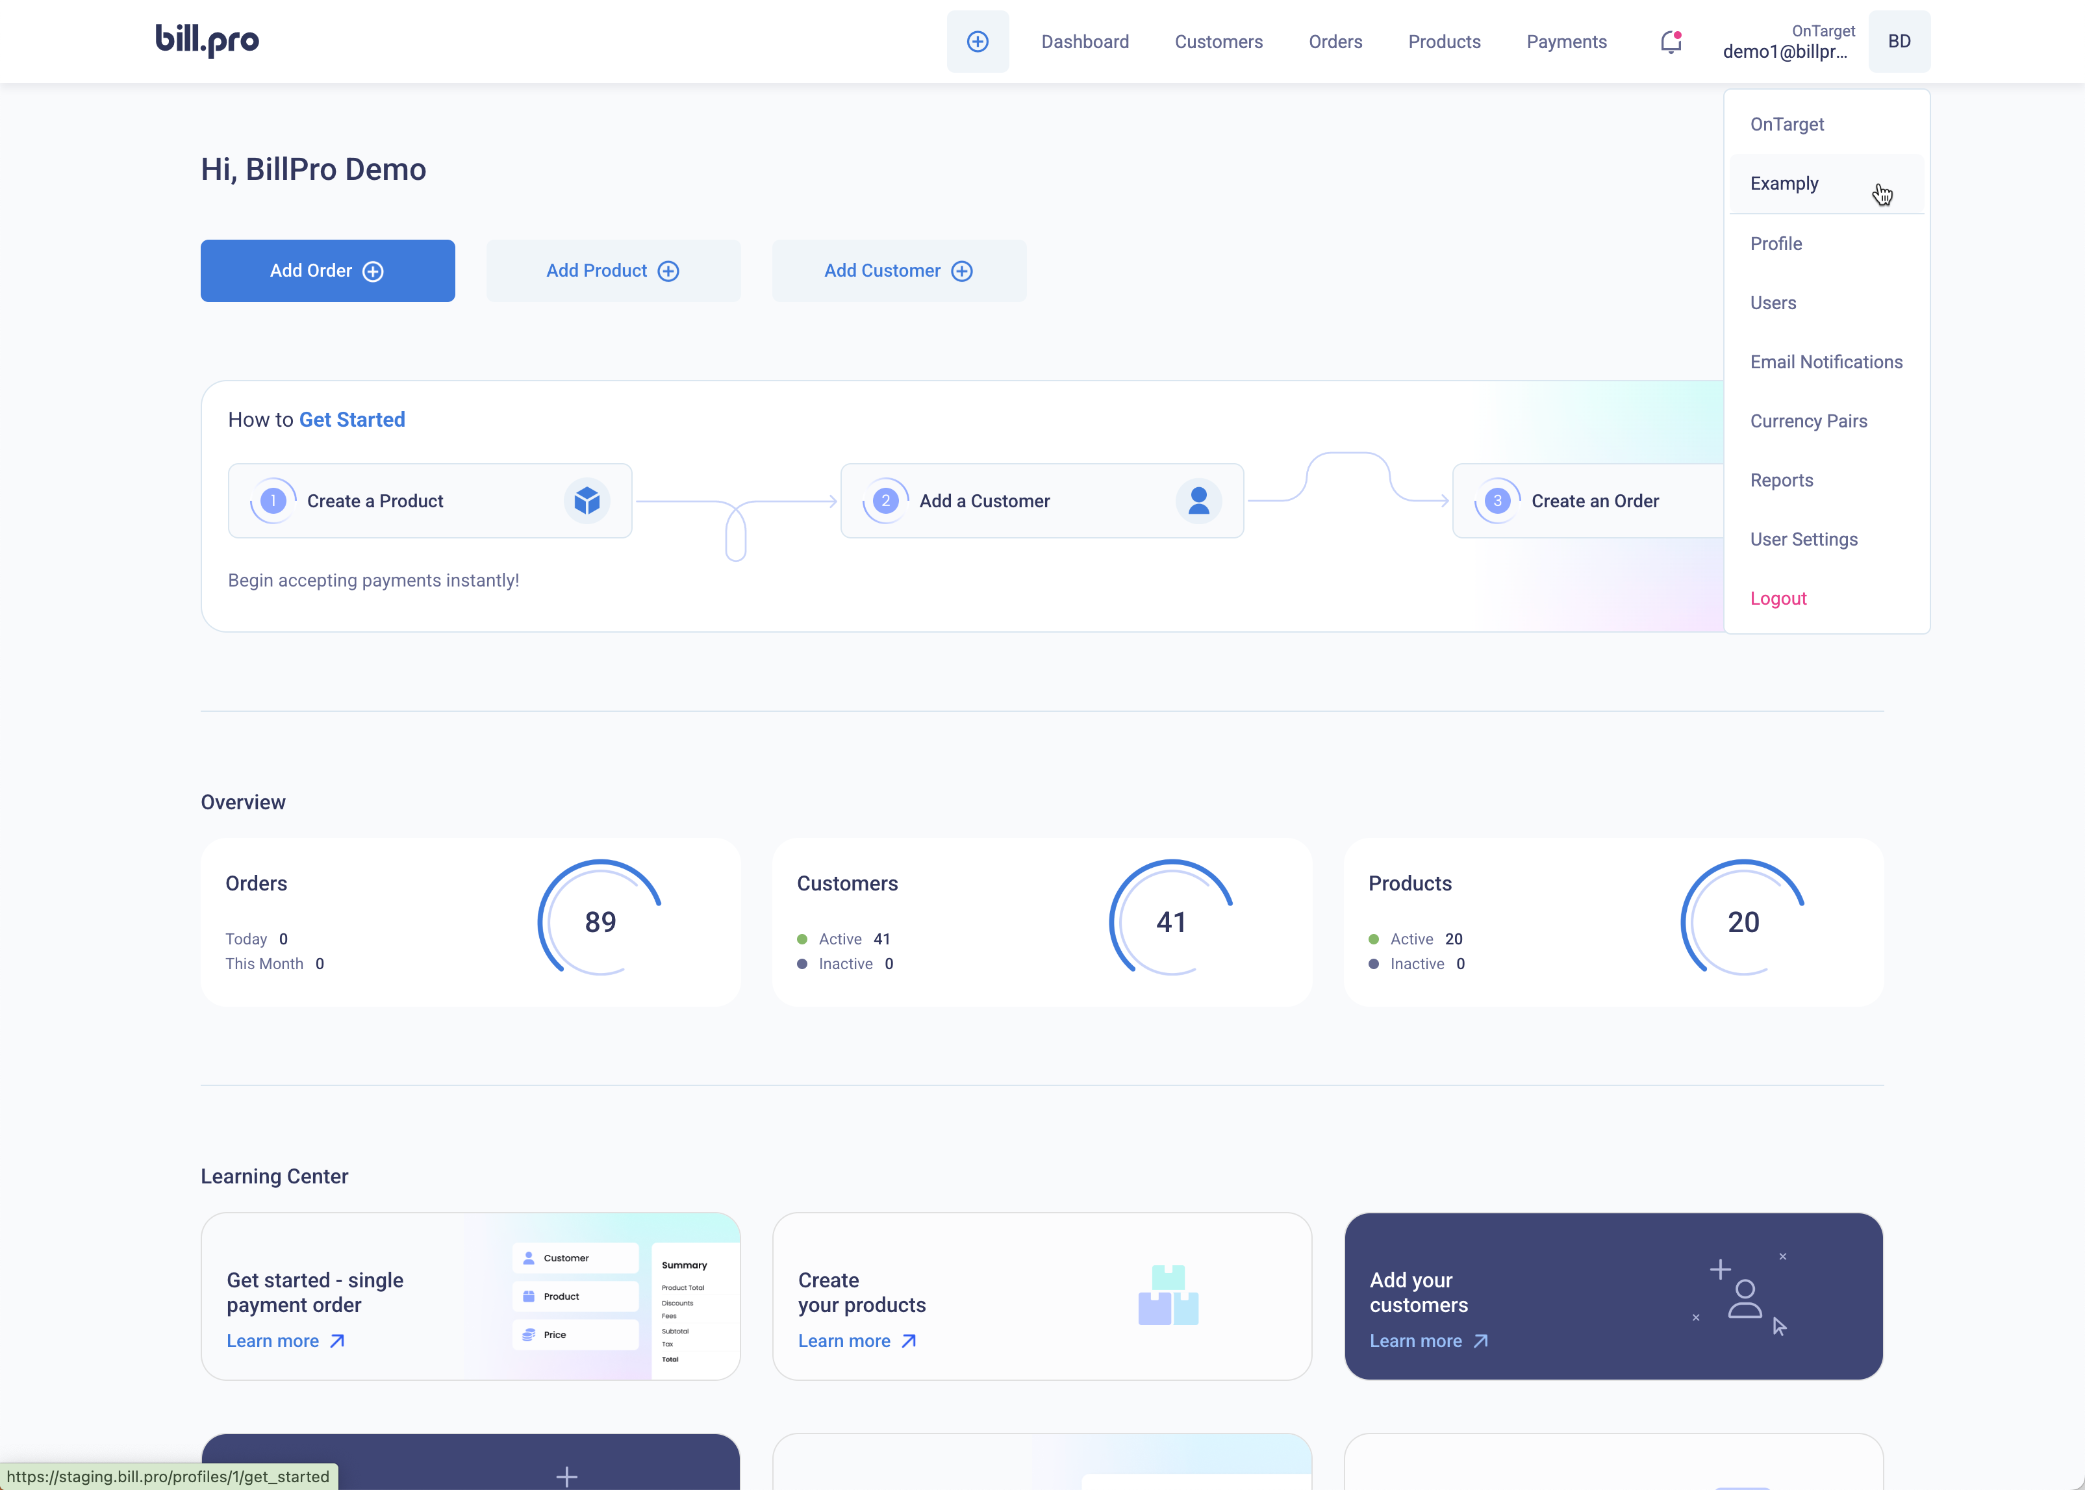Click Logout in the account menu
2085x1490 pixels.
coord(1778,598)
